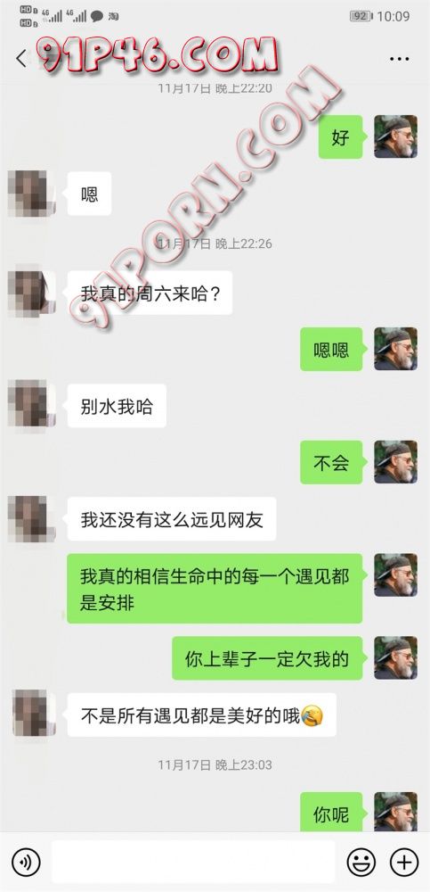430x892 pixels.
Task: Tap the battery indicator in status bar
Action: (361, 16)
